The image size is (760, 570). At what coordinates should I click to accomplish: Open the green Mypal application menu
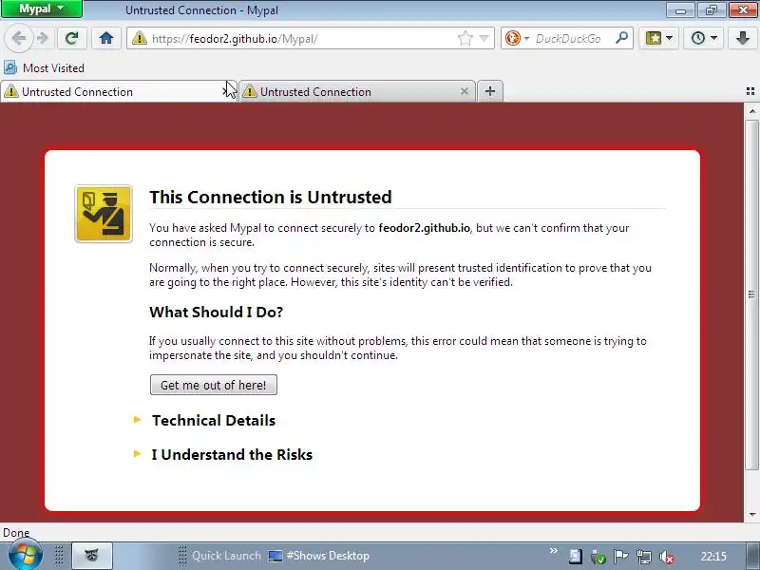coord(42,9)
